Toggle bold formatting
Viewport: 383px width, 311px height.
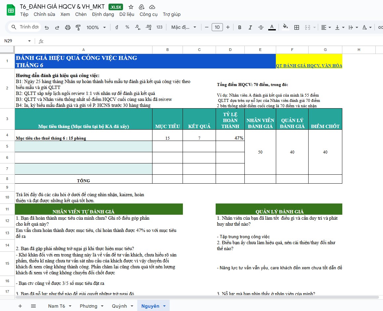click(240, 27)
